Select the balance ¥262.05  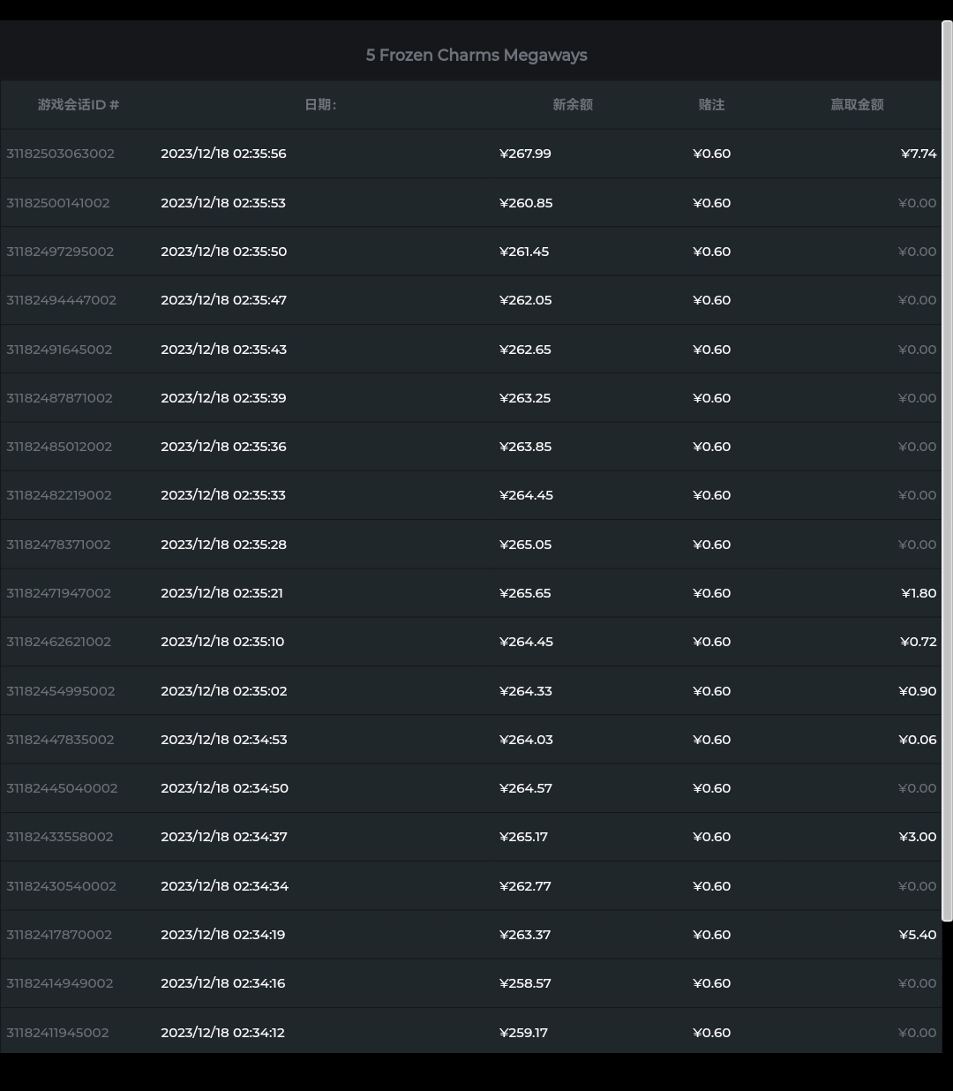point(525,300)
